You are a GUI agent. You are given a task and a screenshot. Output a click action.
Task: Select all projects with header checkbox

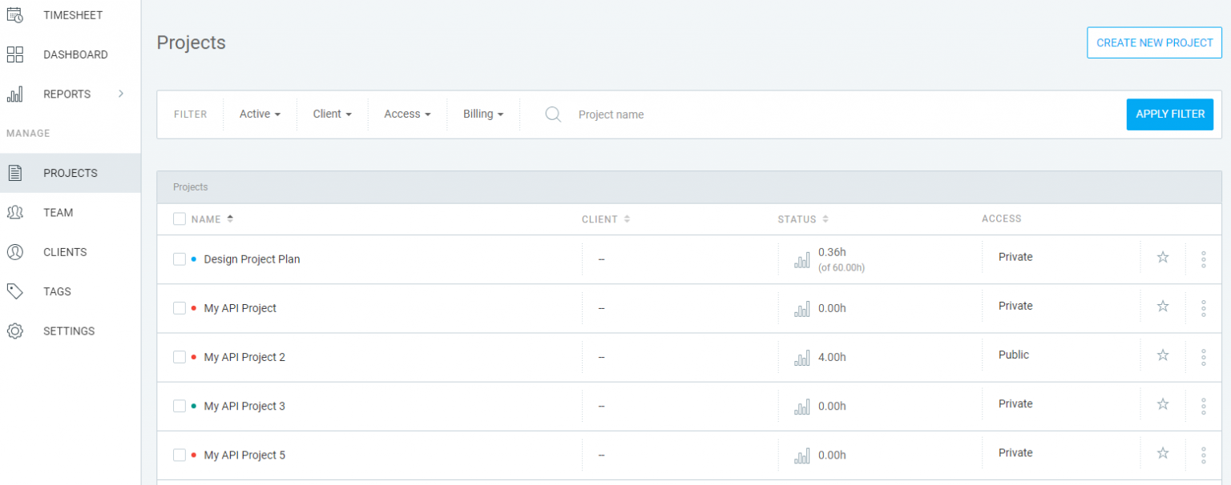pyautogui.click(x=180, y=219)
